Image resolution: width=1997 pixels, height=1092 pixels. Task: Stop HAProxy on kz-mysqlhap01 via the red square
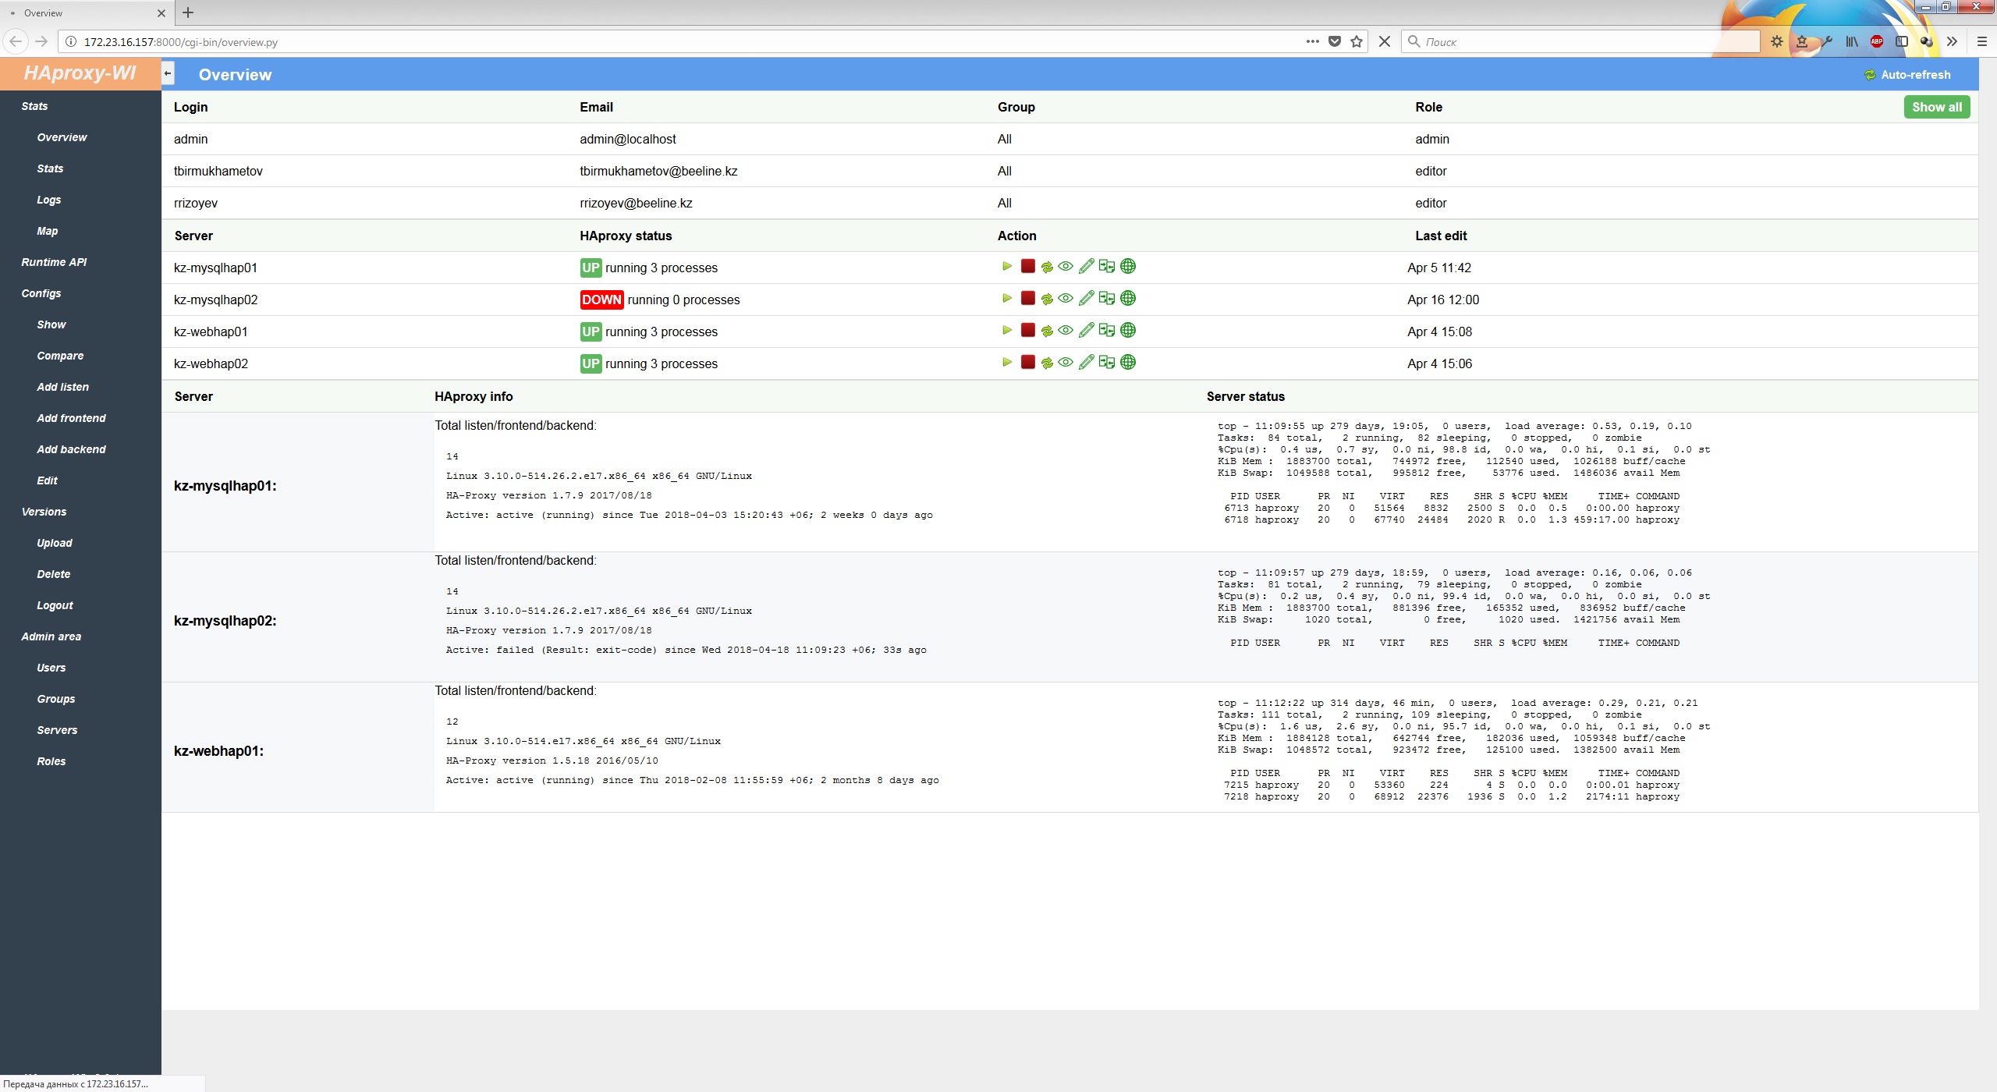click(x=1027, y=267)
